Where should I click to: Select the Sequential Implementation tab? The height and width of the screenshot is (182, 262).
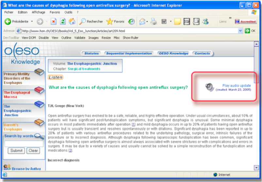coord(129,53)
